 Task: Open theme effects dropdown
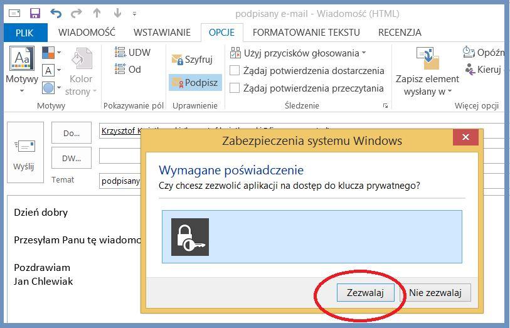51,87
